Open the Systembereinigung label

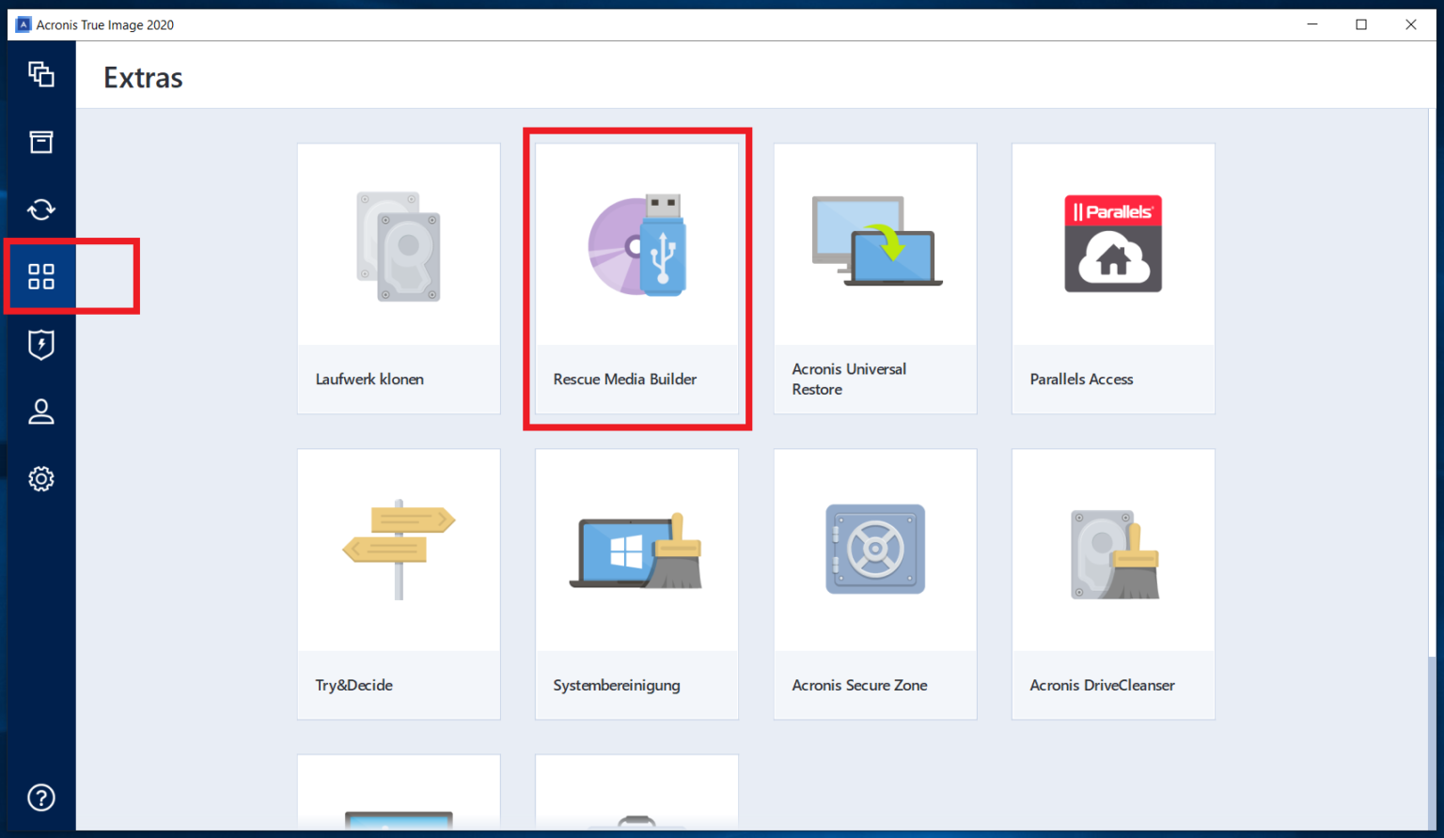click(617, 685)
